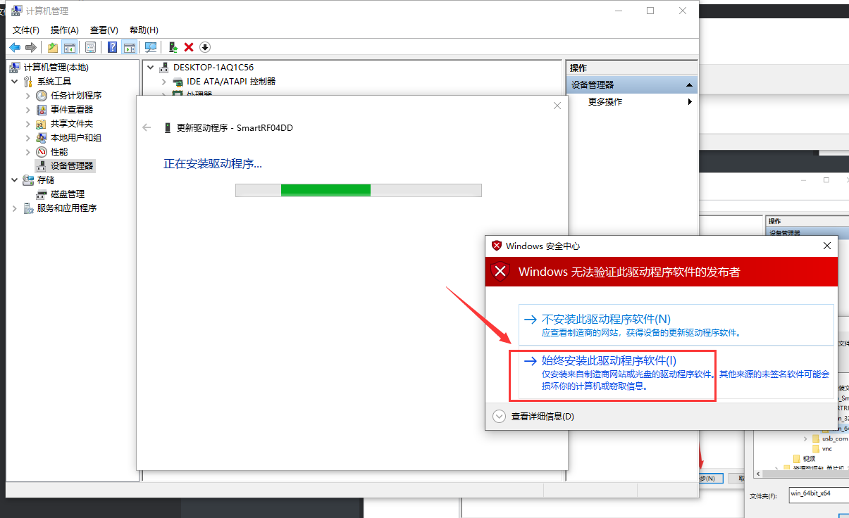
Task: Expand 查看详细信息(D) in the security dialog
Action: pyautogui.click(x=500, y=416)
